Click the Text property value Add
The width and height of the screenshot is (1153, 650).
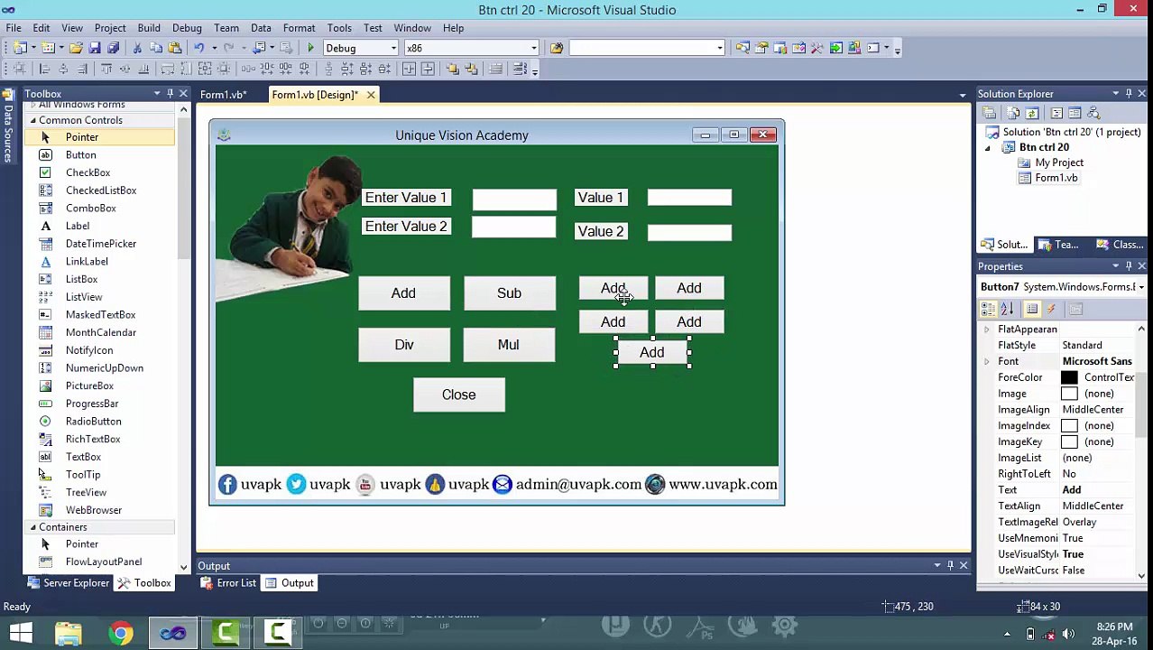tap(1071, 490)
